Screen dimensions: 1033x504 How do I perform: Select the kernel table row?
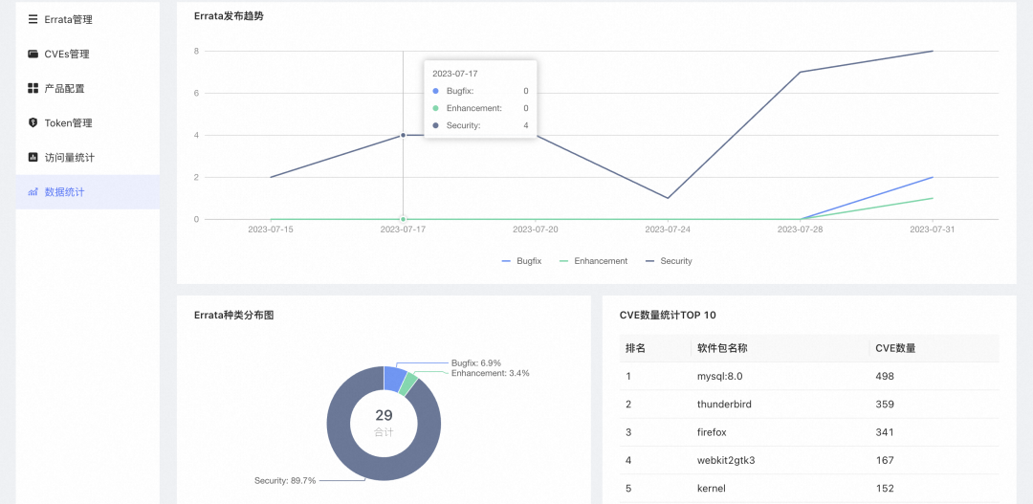click(x=809, y=488)
